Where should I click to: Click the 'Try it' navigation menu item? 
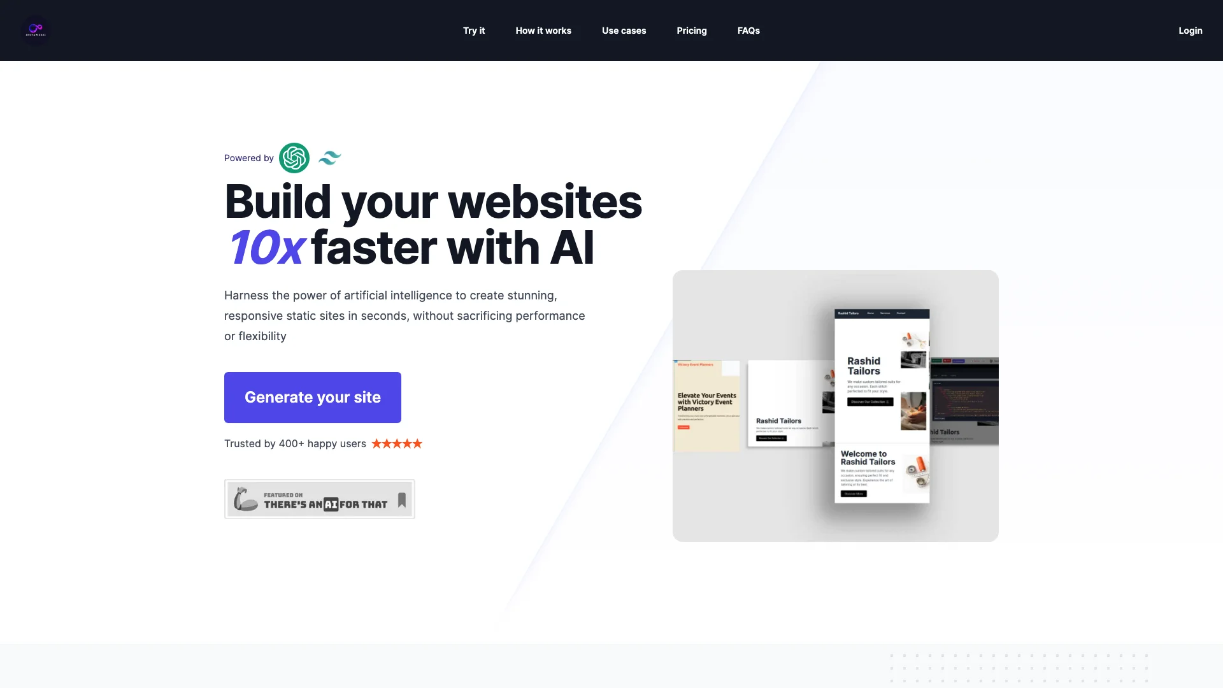pos(474,30)
